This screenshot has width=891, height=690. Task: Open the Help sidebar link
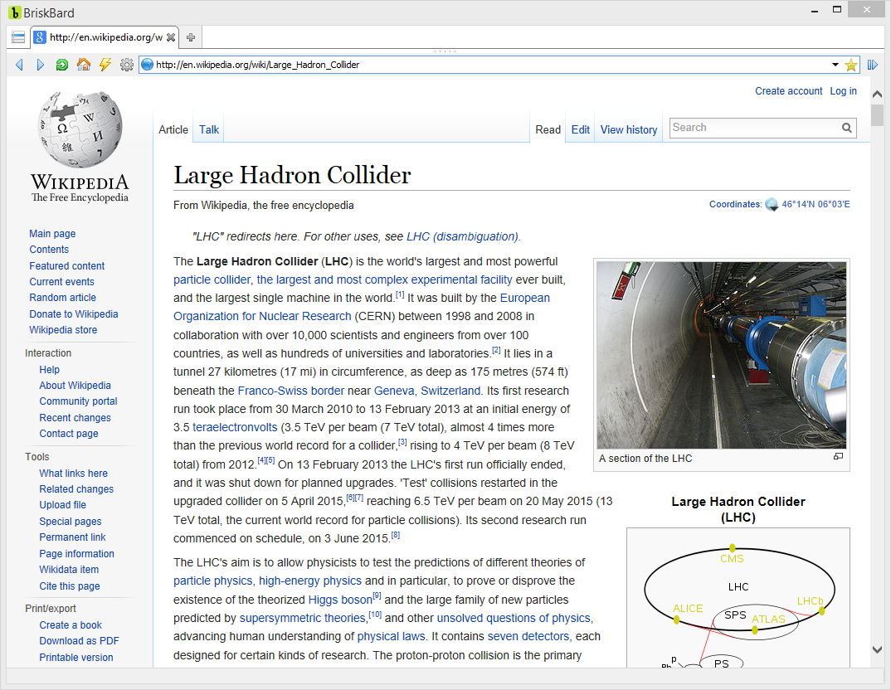click(50, 370)
